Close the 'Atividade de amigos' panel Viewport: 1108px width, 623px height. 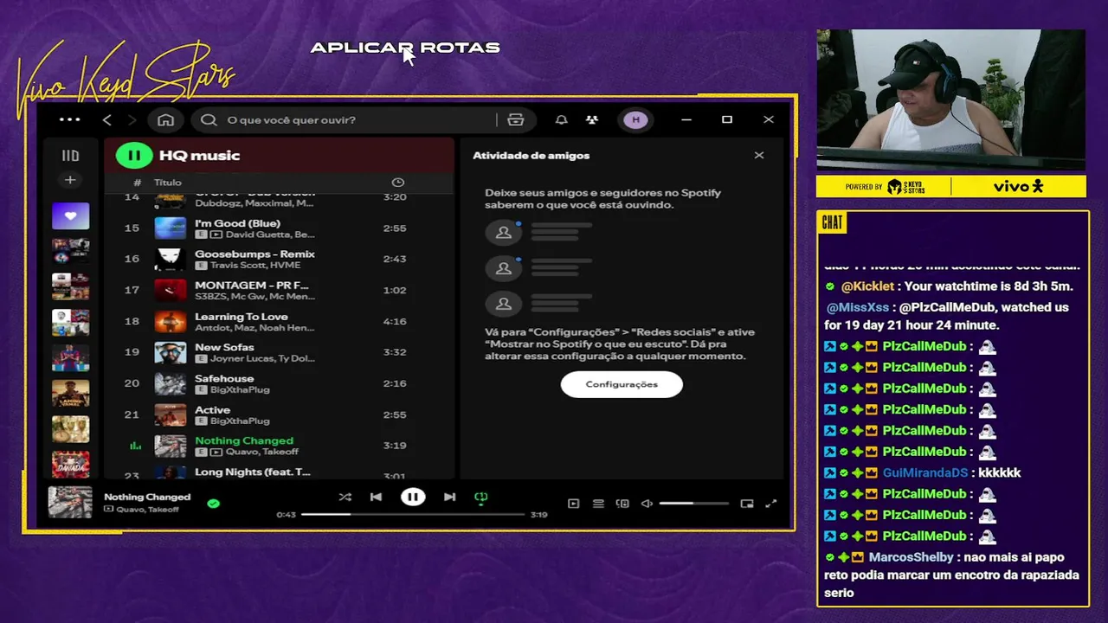[x=759, y=156]
